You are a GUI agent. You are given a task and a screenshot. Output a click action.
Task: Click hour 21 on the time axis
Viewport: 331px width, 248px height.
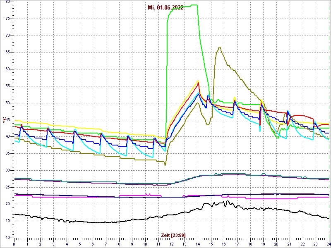(290, 244)
